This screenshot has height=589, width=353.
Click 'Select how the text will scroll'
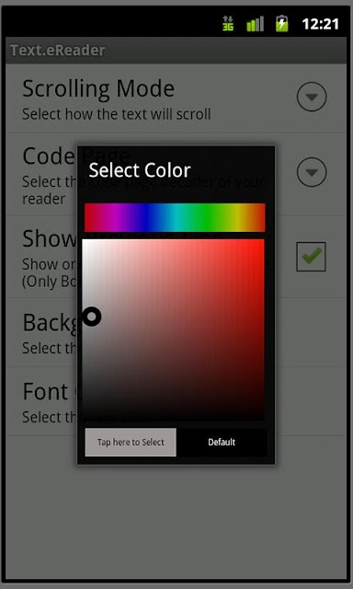[117, 114]
